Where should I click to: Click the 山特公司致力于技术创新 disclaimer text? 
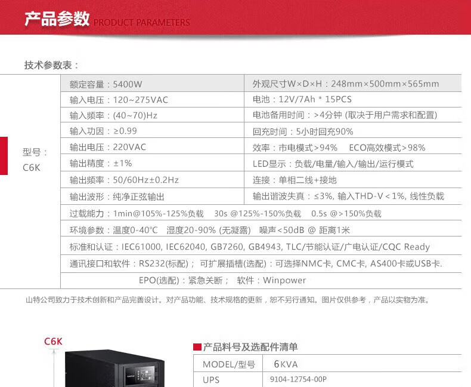coord(228,300)
